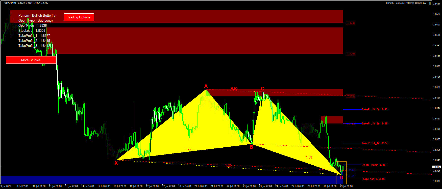Click the C point marker
The width and height of the screenshot is (442, 189).
point(262,89)
